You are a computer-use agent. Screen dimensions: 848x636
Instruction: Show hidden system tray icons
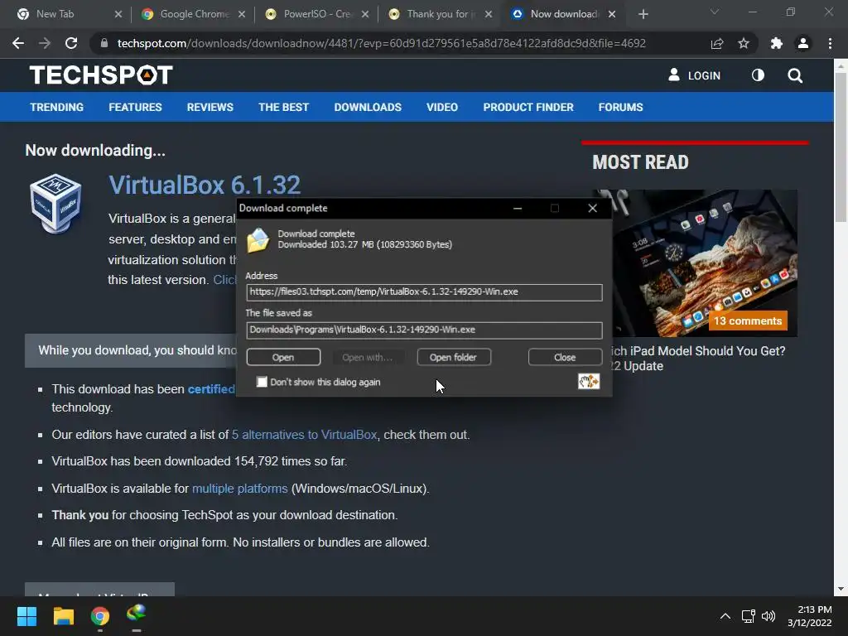coord(725,616)
